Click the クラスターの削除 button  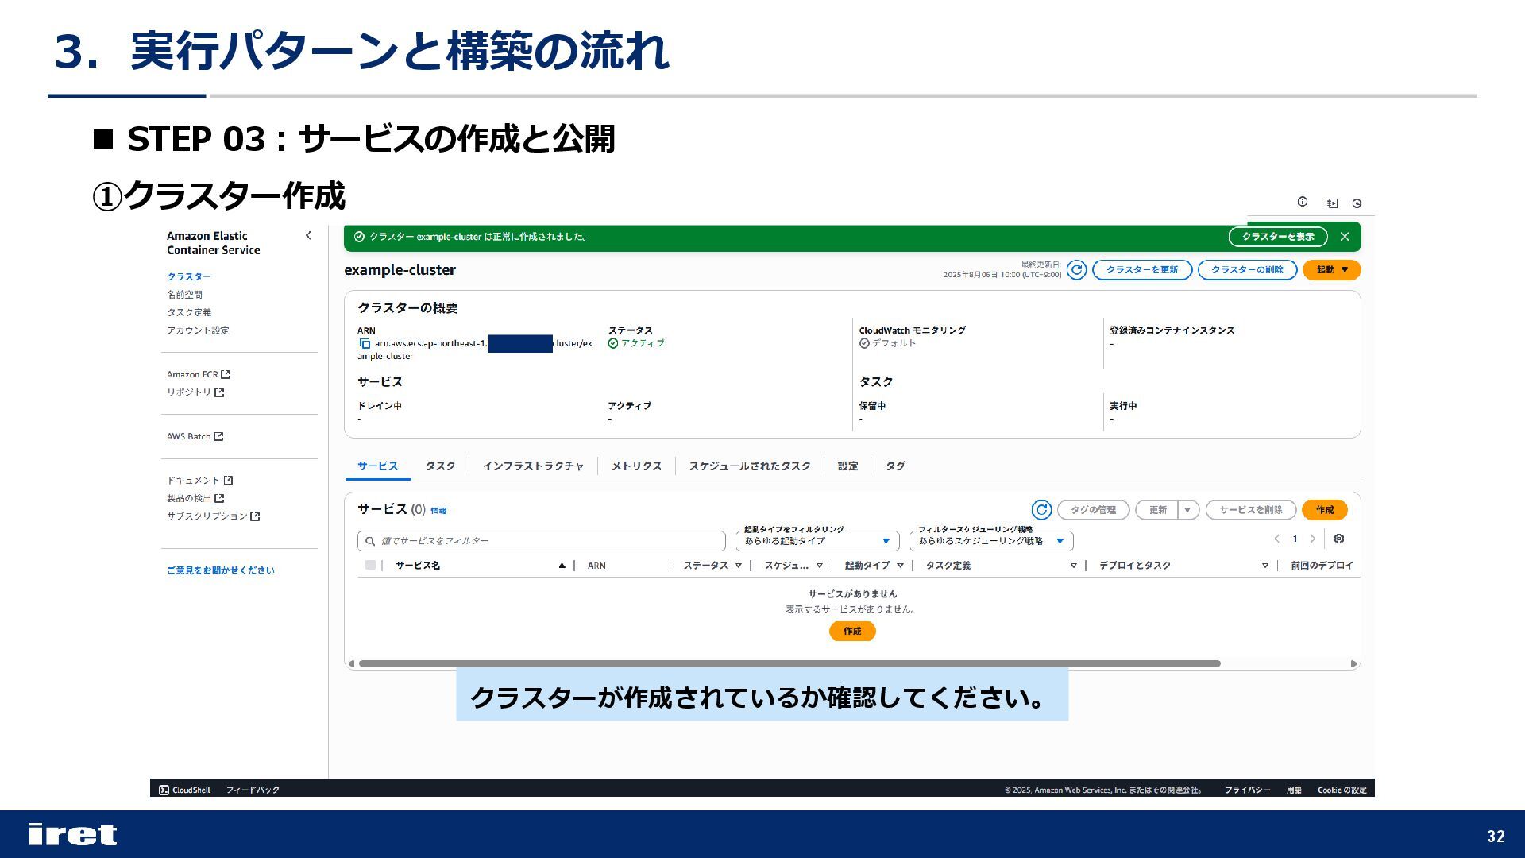click(x=1247, y=270)
